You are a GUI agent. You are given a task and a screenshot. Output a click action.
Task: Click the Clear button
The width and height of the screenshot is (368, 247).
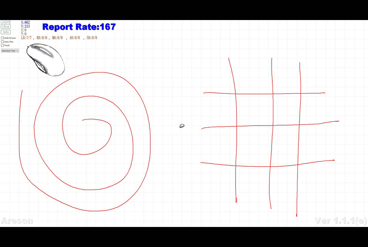coord(6,27)
